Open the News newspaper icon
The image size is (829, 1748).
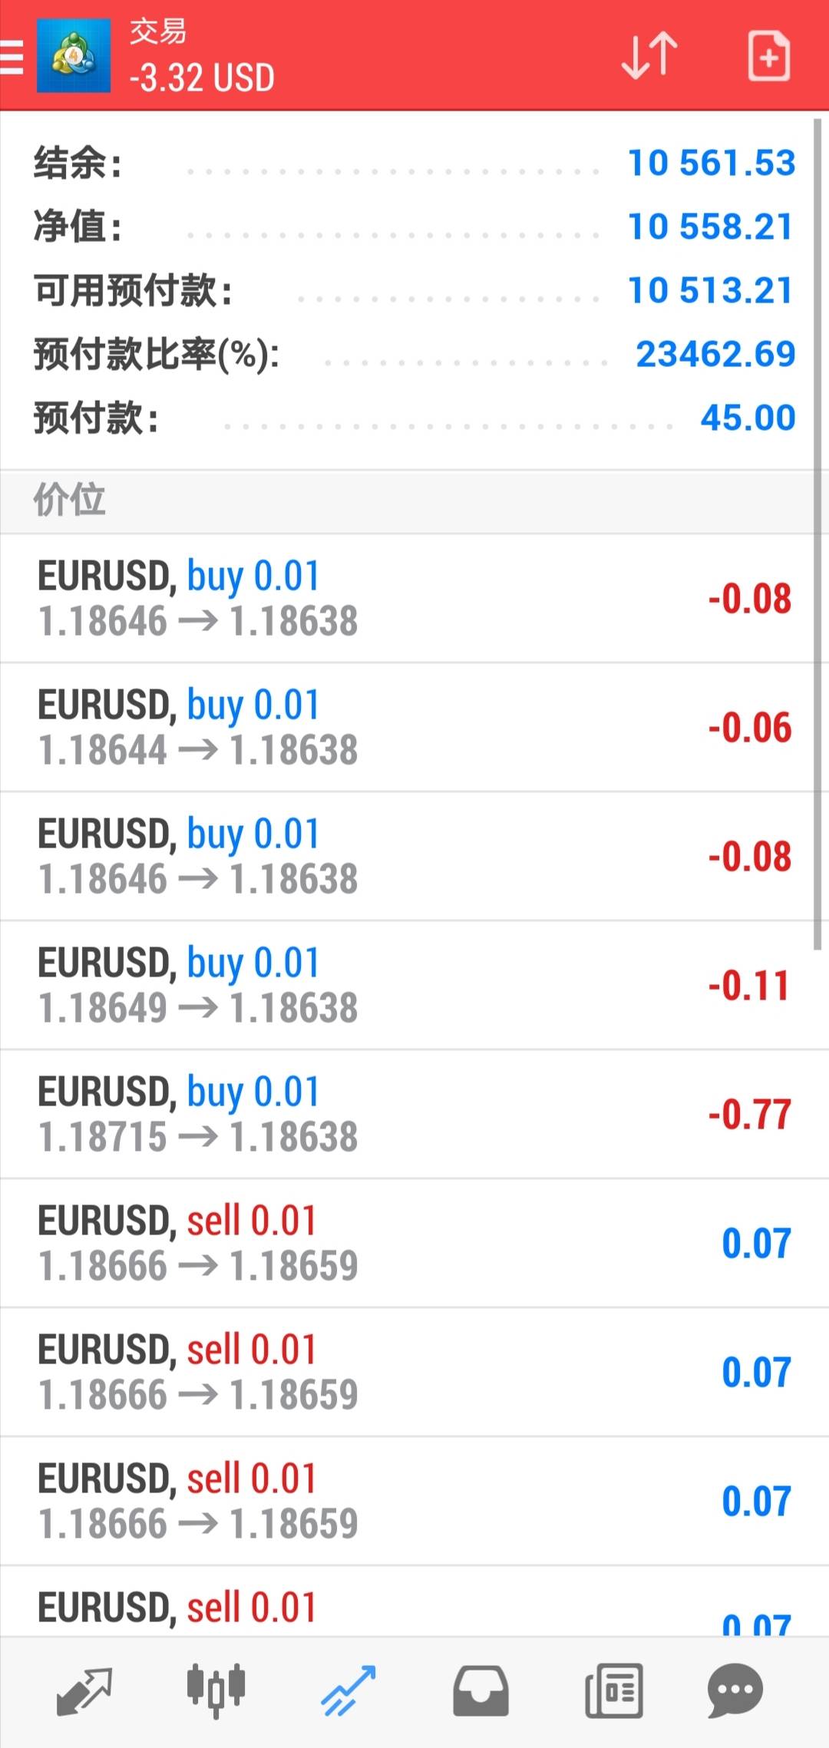click(x=613, y=1690)
